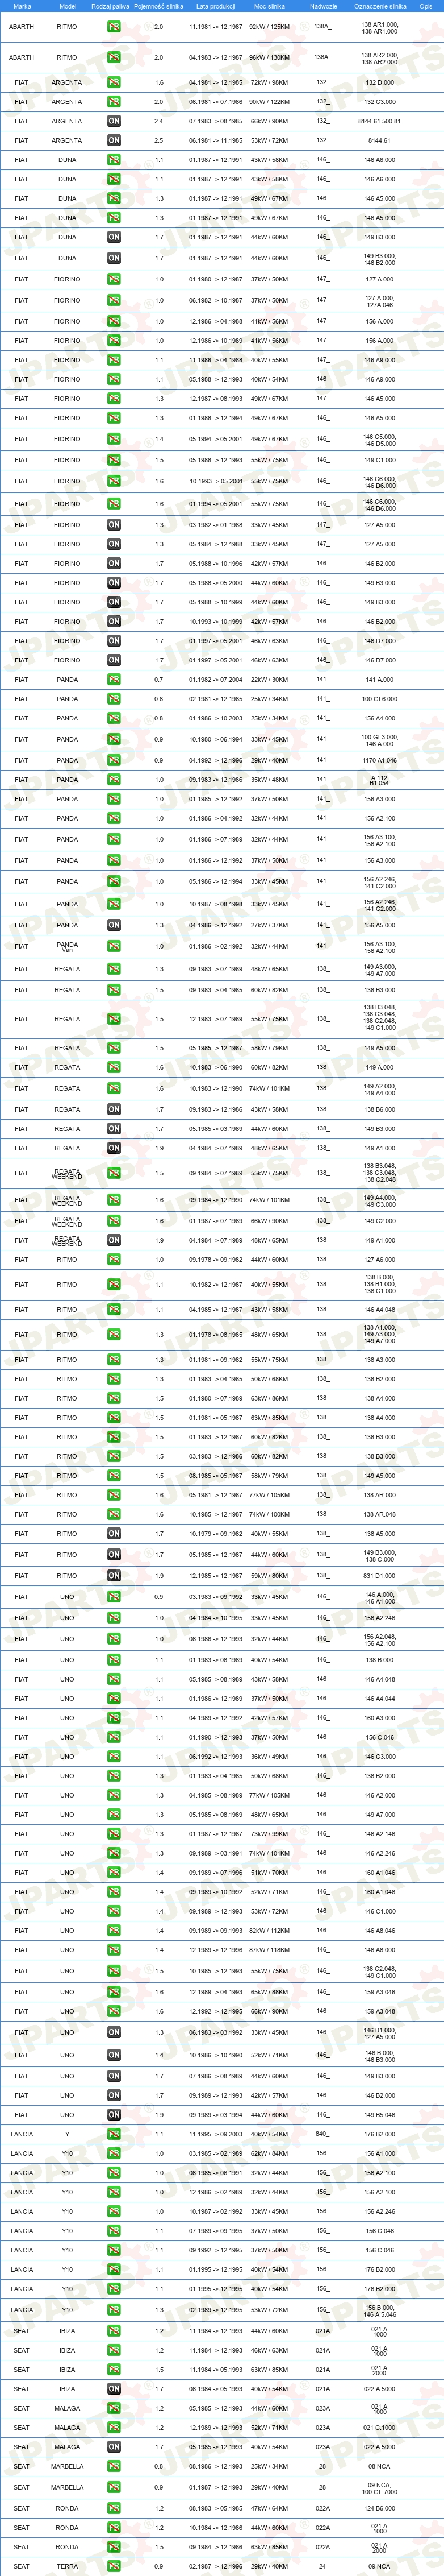Select date range 11.1995 -> 09.2003
The height and width of the screenshot is (2576, 444).
216,2135
